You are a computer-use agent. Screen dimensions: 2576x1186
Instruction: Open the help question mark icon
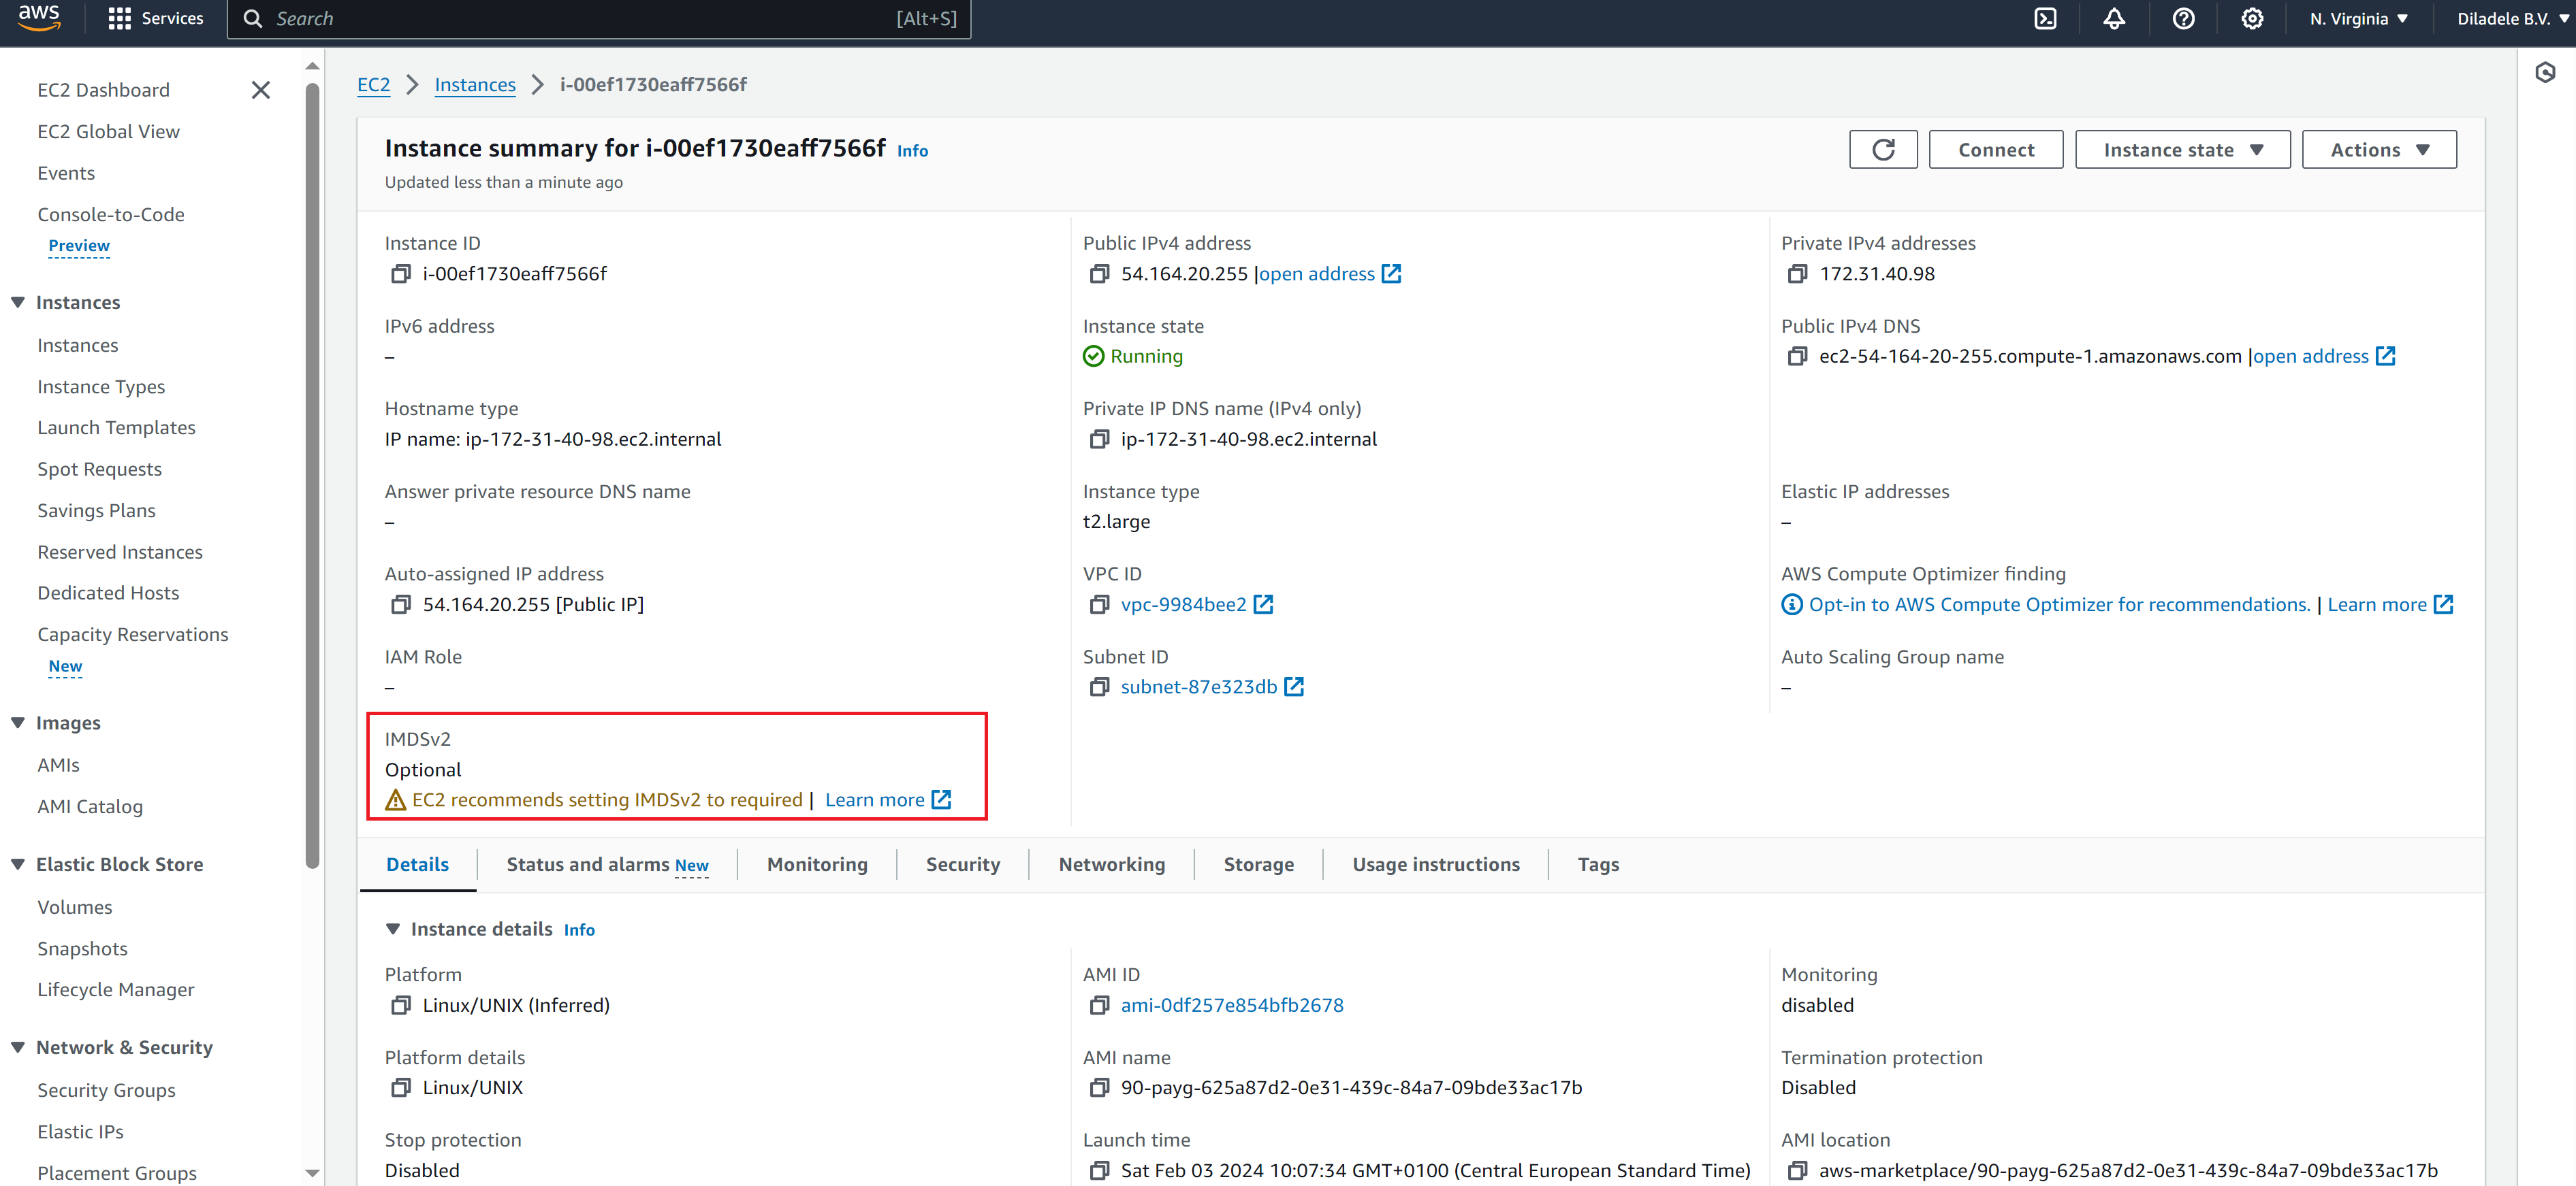[2183, 19]
